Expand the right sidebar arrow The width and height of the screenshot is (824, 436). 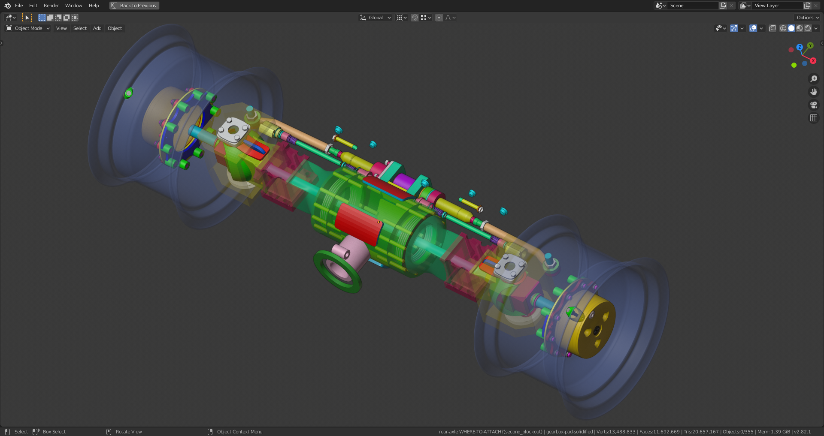point(822,43)
